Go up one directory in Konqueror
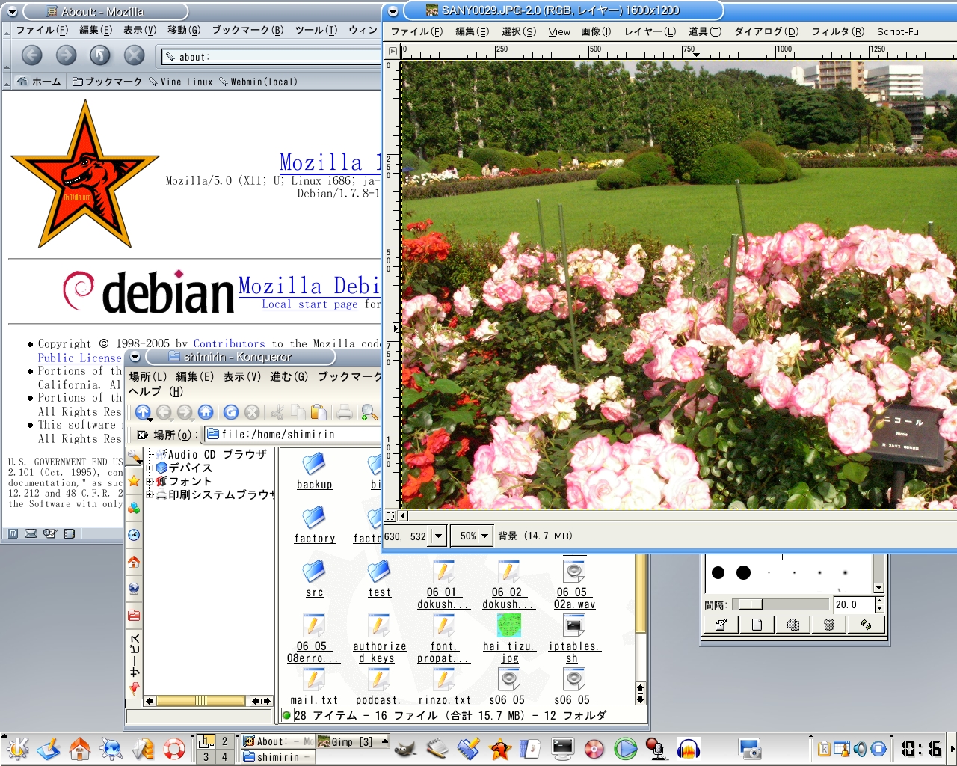Viewport: 957px width, 766px height. [x=143, y=412]
